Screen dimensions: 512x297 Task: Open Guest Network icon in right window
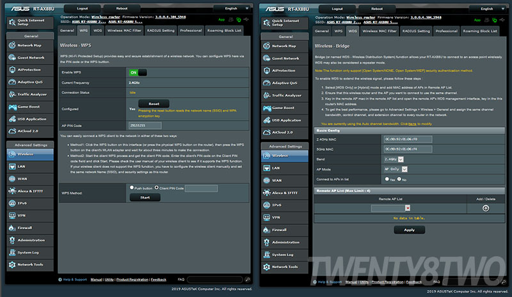(266, 58)
